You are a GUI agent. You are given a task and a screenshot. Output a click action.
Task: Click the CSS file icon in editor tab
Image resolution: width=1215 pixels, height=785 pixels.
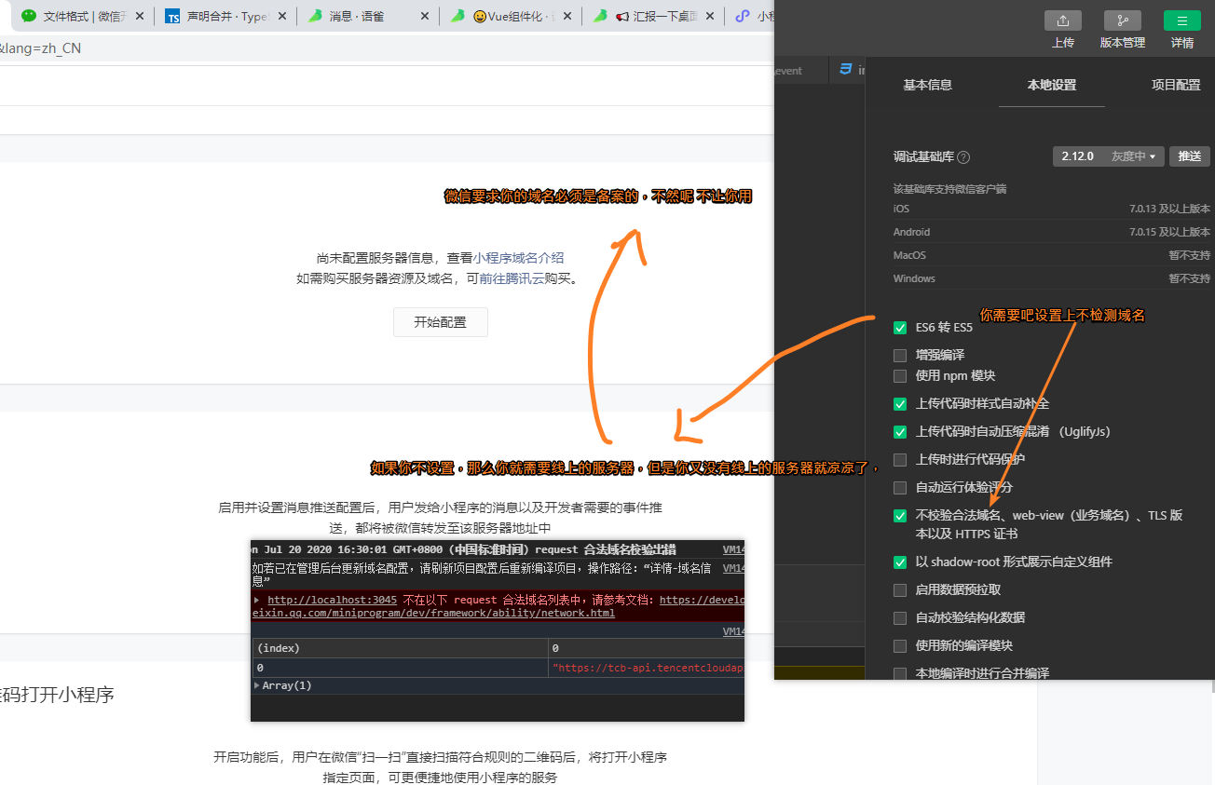tap(846, 69)
